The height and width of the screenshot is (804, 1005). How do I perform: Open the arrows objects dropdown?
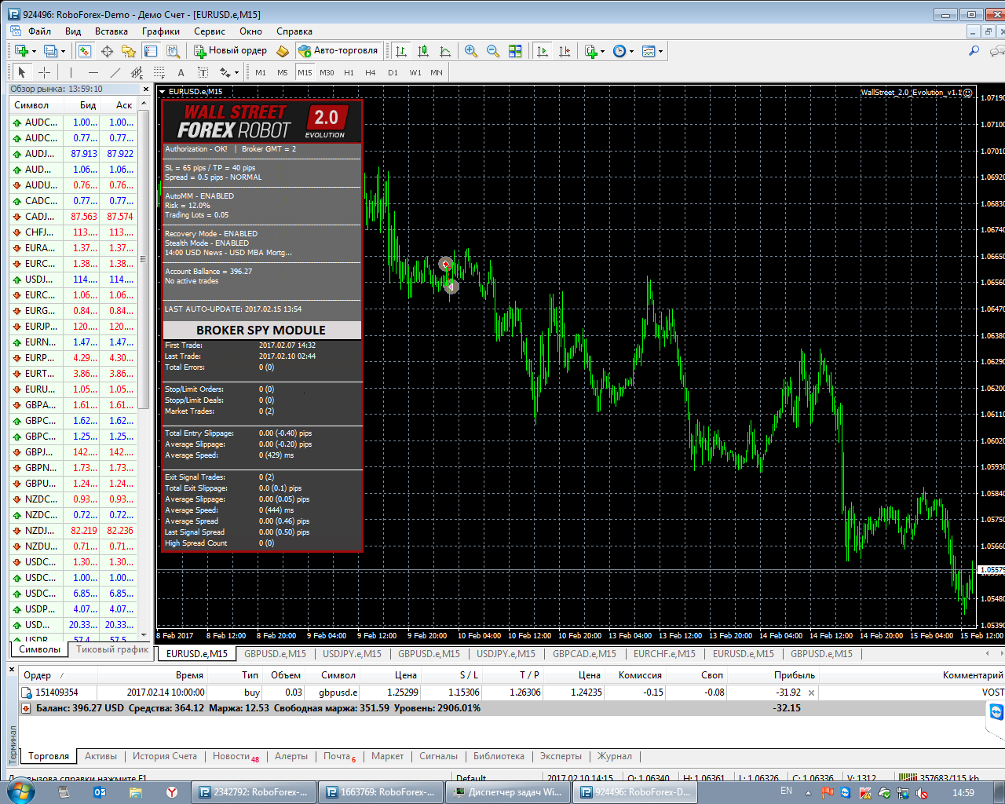pyautogui.click(x=228, y=72)
